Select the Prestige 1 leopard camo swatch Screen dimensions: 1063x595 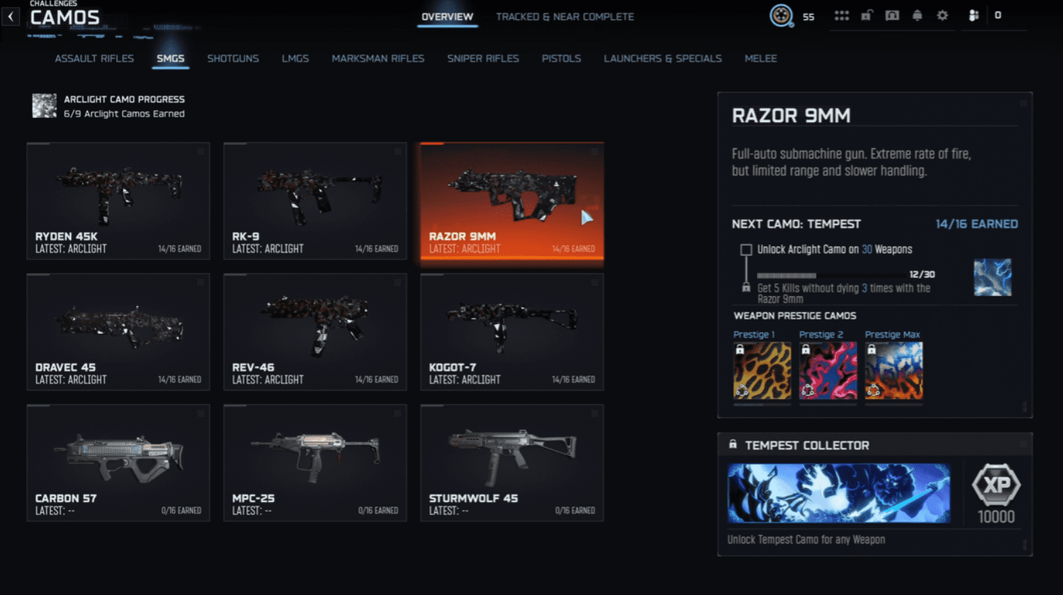click(762, 371)
